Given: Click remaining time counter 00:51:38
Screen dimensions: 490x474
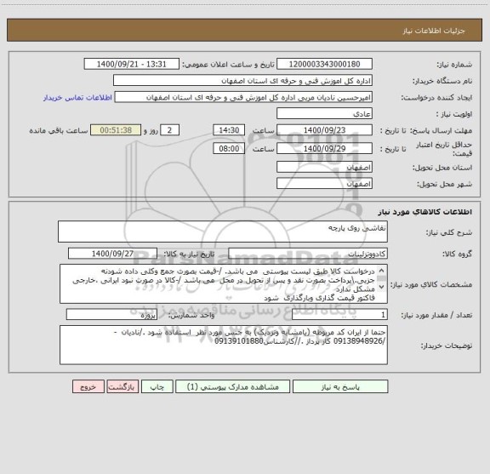Looking at the screenshot, I should [x=116, y=130].
